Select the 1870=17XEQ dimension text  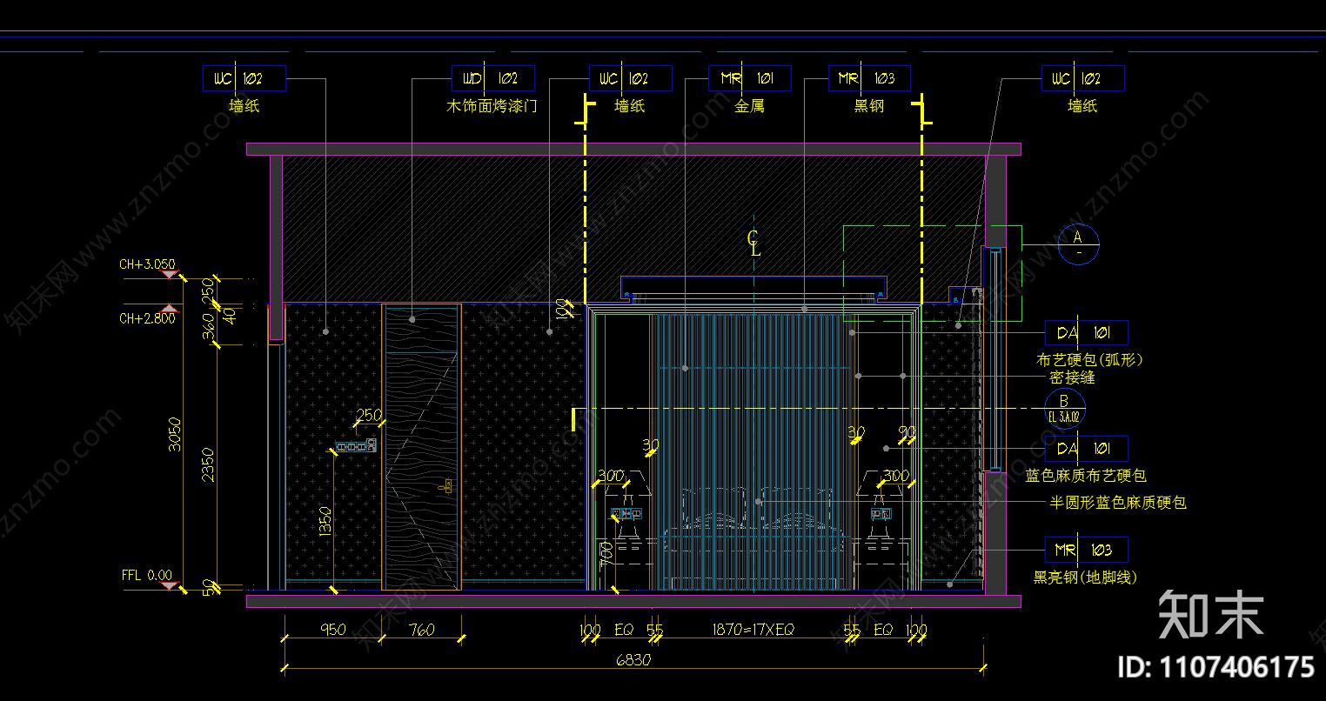point(753,630)
